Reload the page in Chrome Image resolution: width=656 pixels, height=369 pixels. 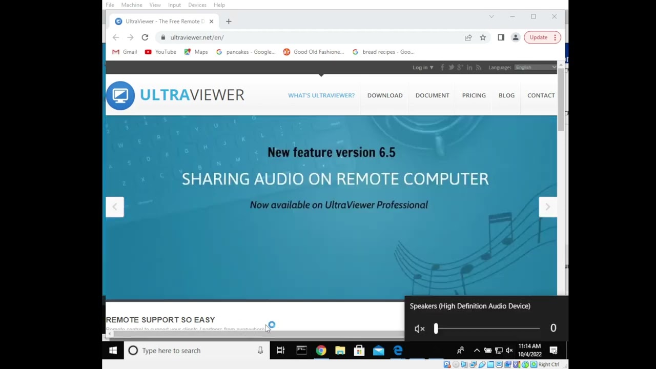click(x=145, y=37)
